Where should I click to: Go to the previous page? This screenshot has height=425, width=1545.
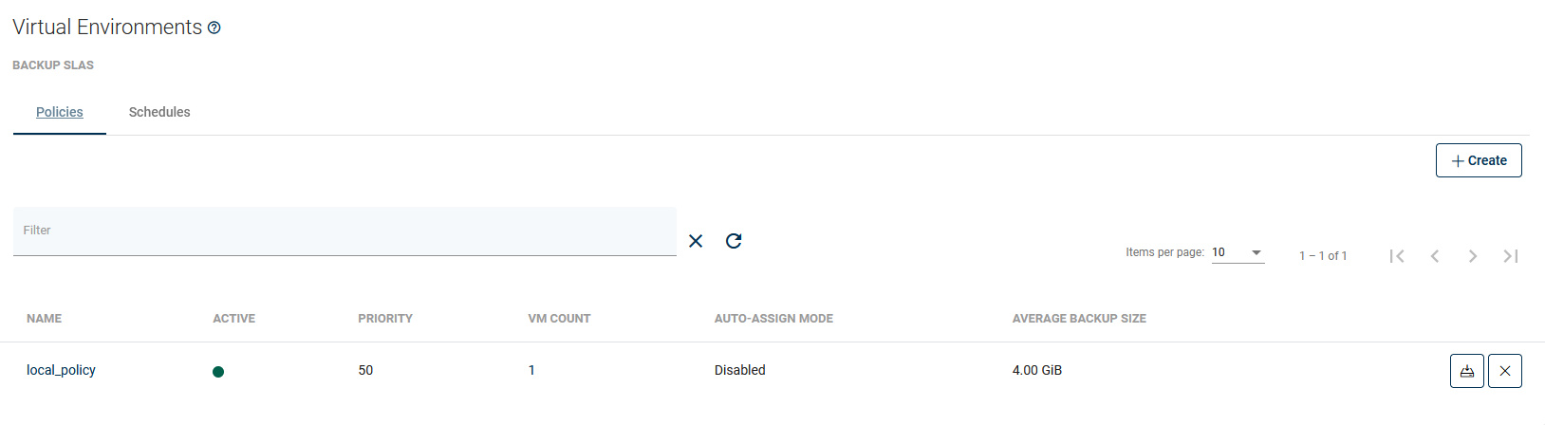tap(1435, 256)
